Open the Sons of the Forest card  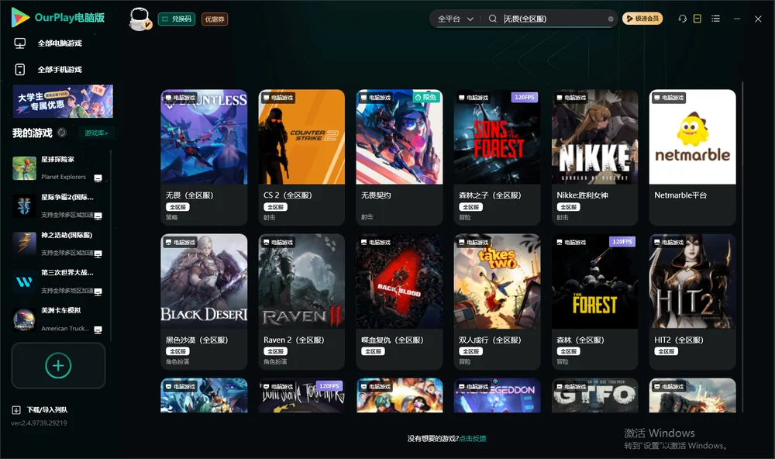[x=498, y=157]
